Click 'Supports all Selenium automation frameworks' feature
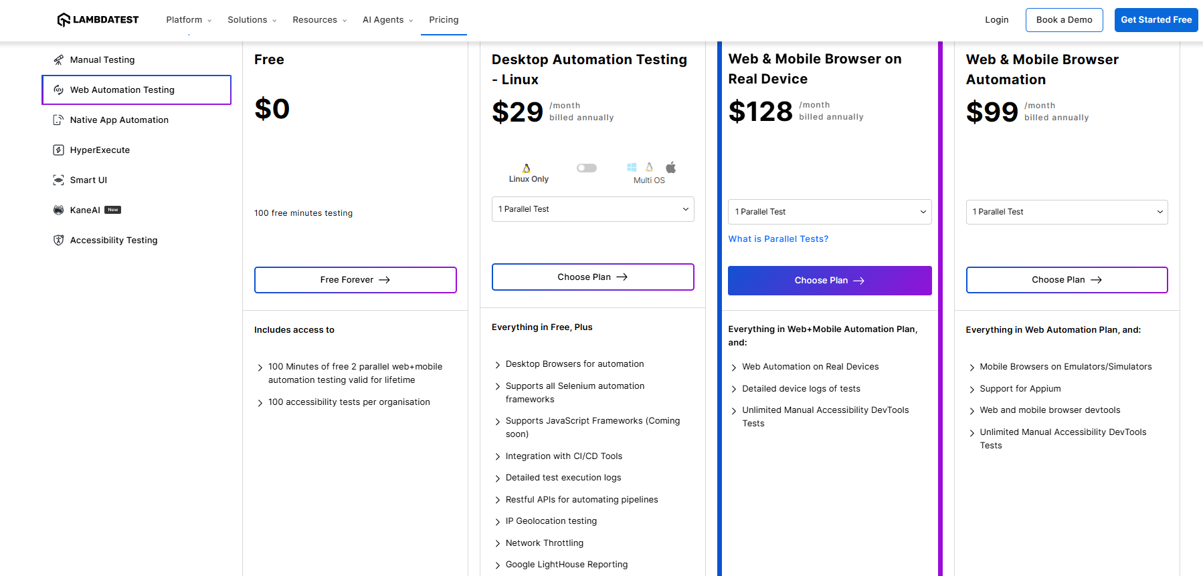 [x=575, y=393]
